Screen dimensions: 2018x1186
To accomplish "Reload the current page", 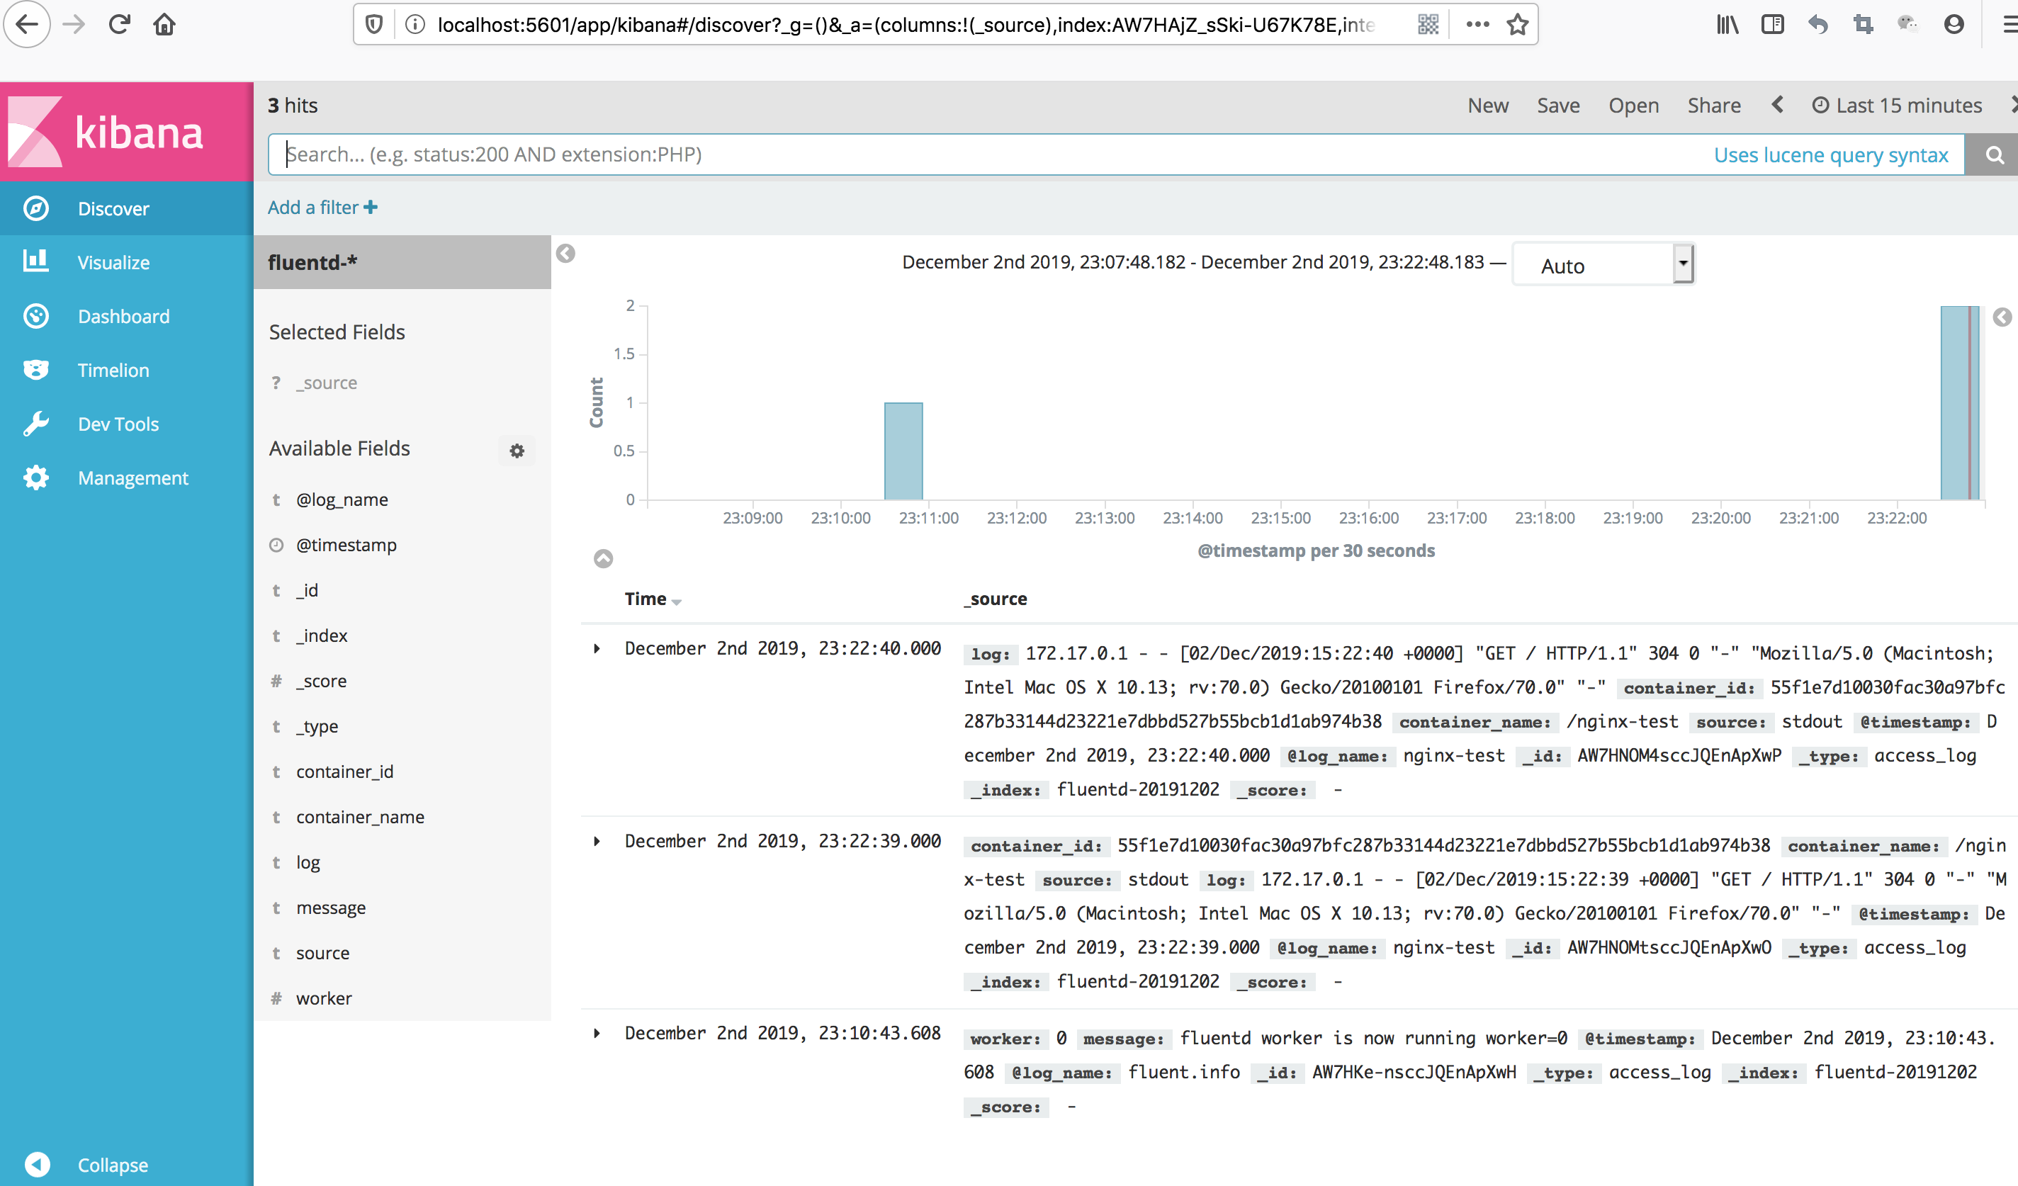I will (x=119, y=24).
